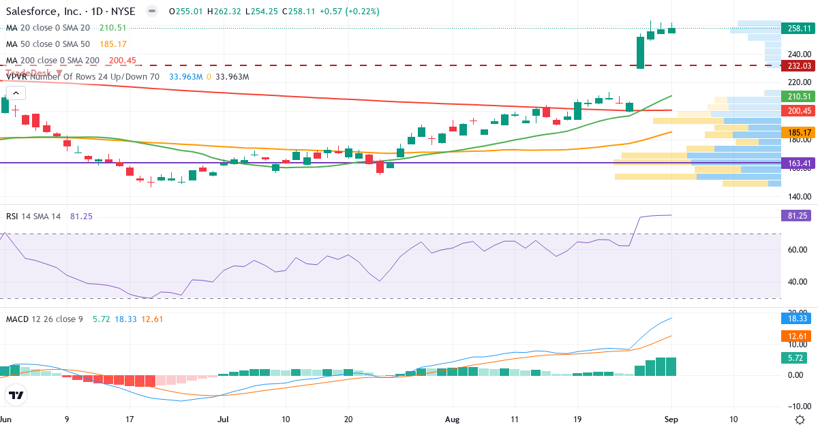The image size is (818, 429).
Task: Click the red 232.03 price line label
Action: pos(799,65)
